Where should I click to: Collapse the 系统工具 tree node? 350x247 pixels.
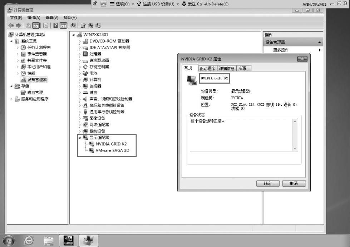11,41
